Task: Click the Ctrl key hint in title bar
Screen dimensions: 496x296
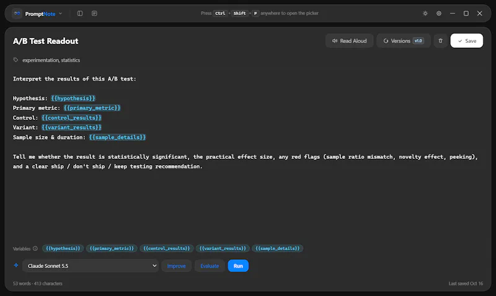Action: [220, 13]
